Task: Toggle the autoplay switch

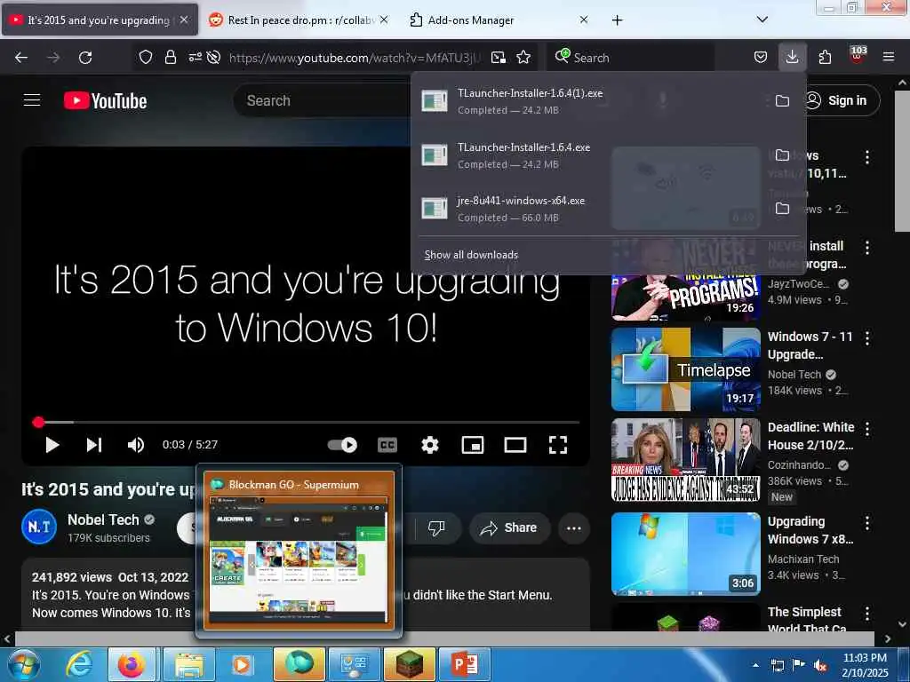Action: (x=342, y=445)
